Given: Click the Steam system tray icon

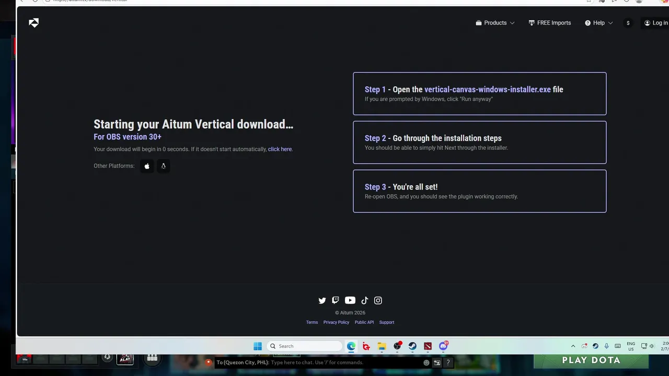Looking at the screenshot, I should click(x=595, y=346).
